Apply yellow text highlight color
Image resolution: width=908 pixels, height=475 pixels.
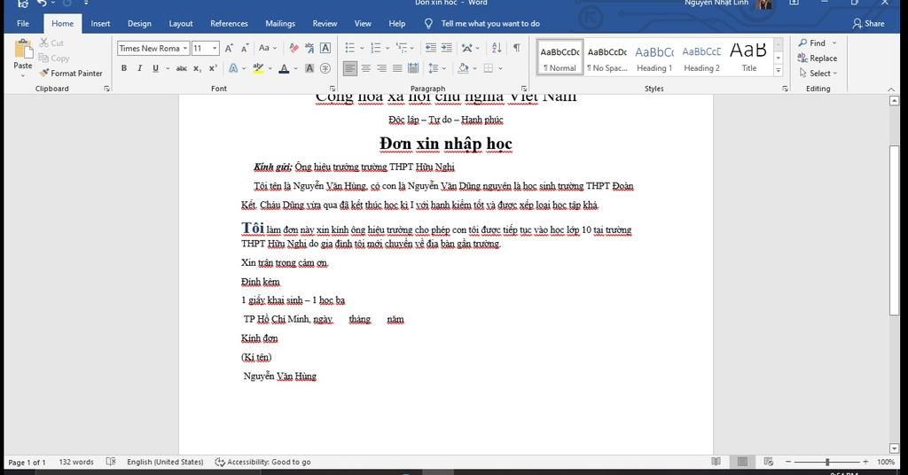(258, 68)
